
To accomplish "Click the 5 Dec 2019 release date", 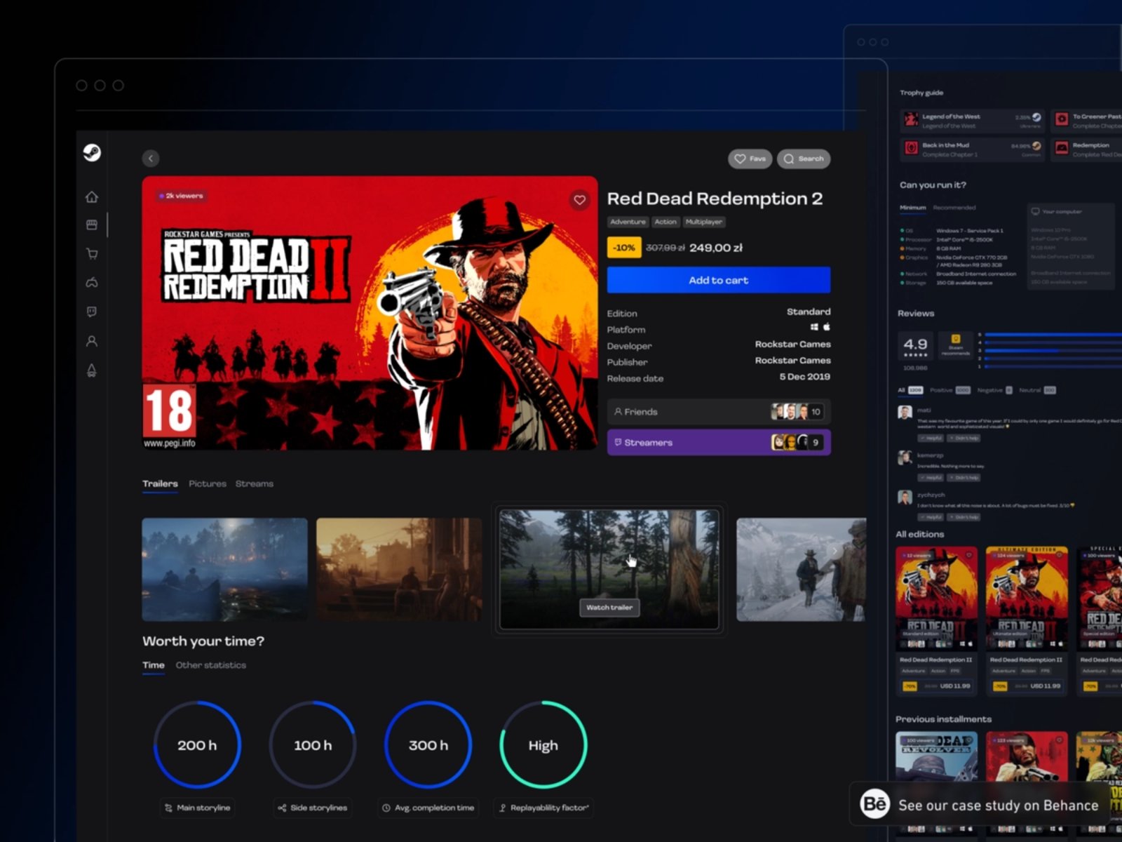I will tap(804, 377).
